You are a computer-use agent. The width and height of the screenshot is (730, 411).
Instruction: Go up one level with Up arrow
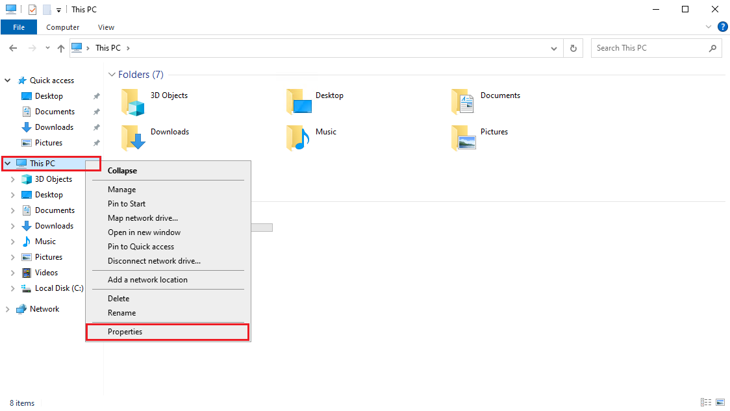pyautogui.click(x=61, y=48)
